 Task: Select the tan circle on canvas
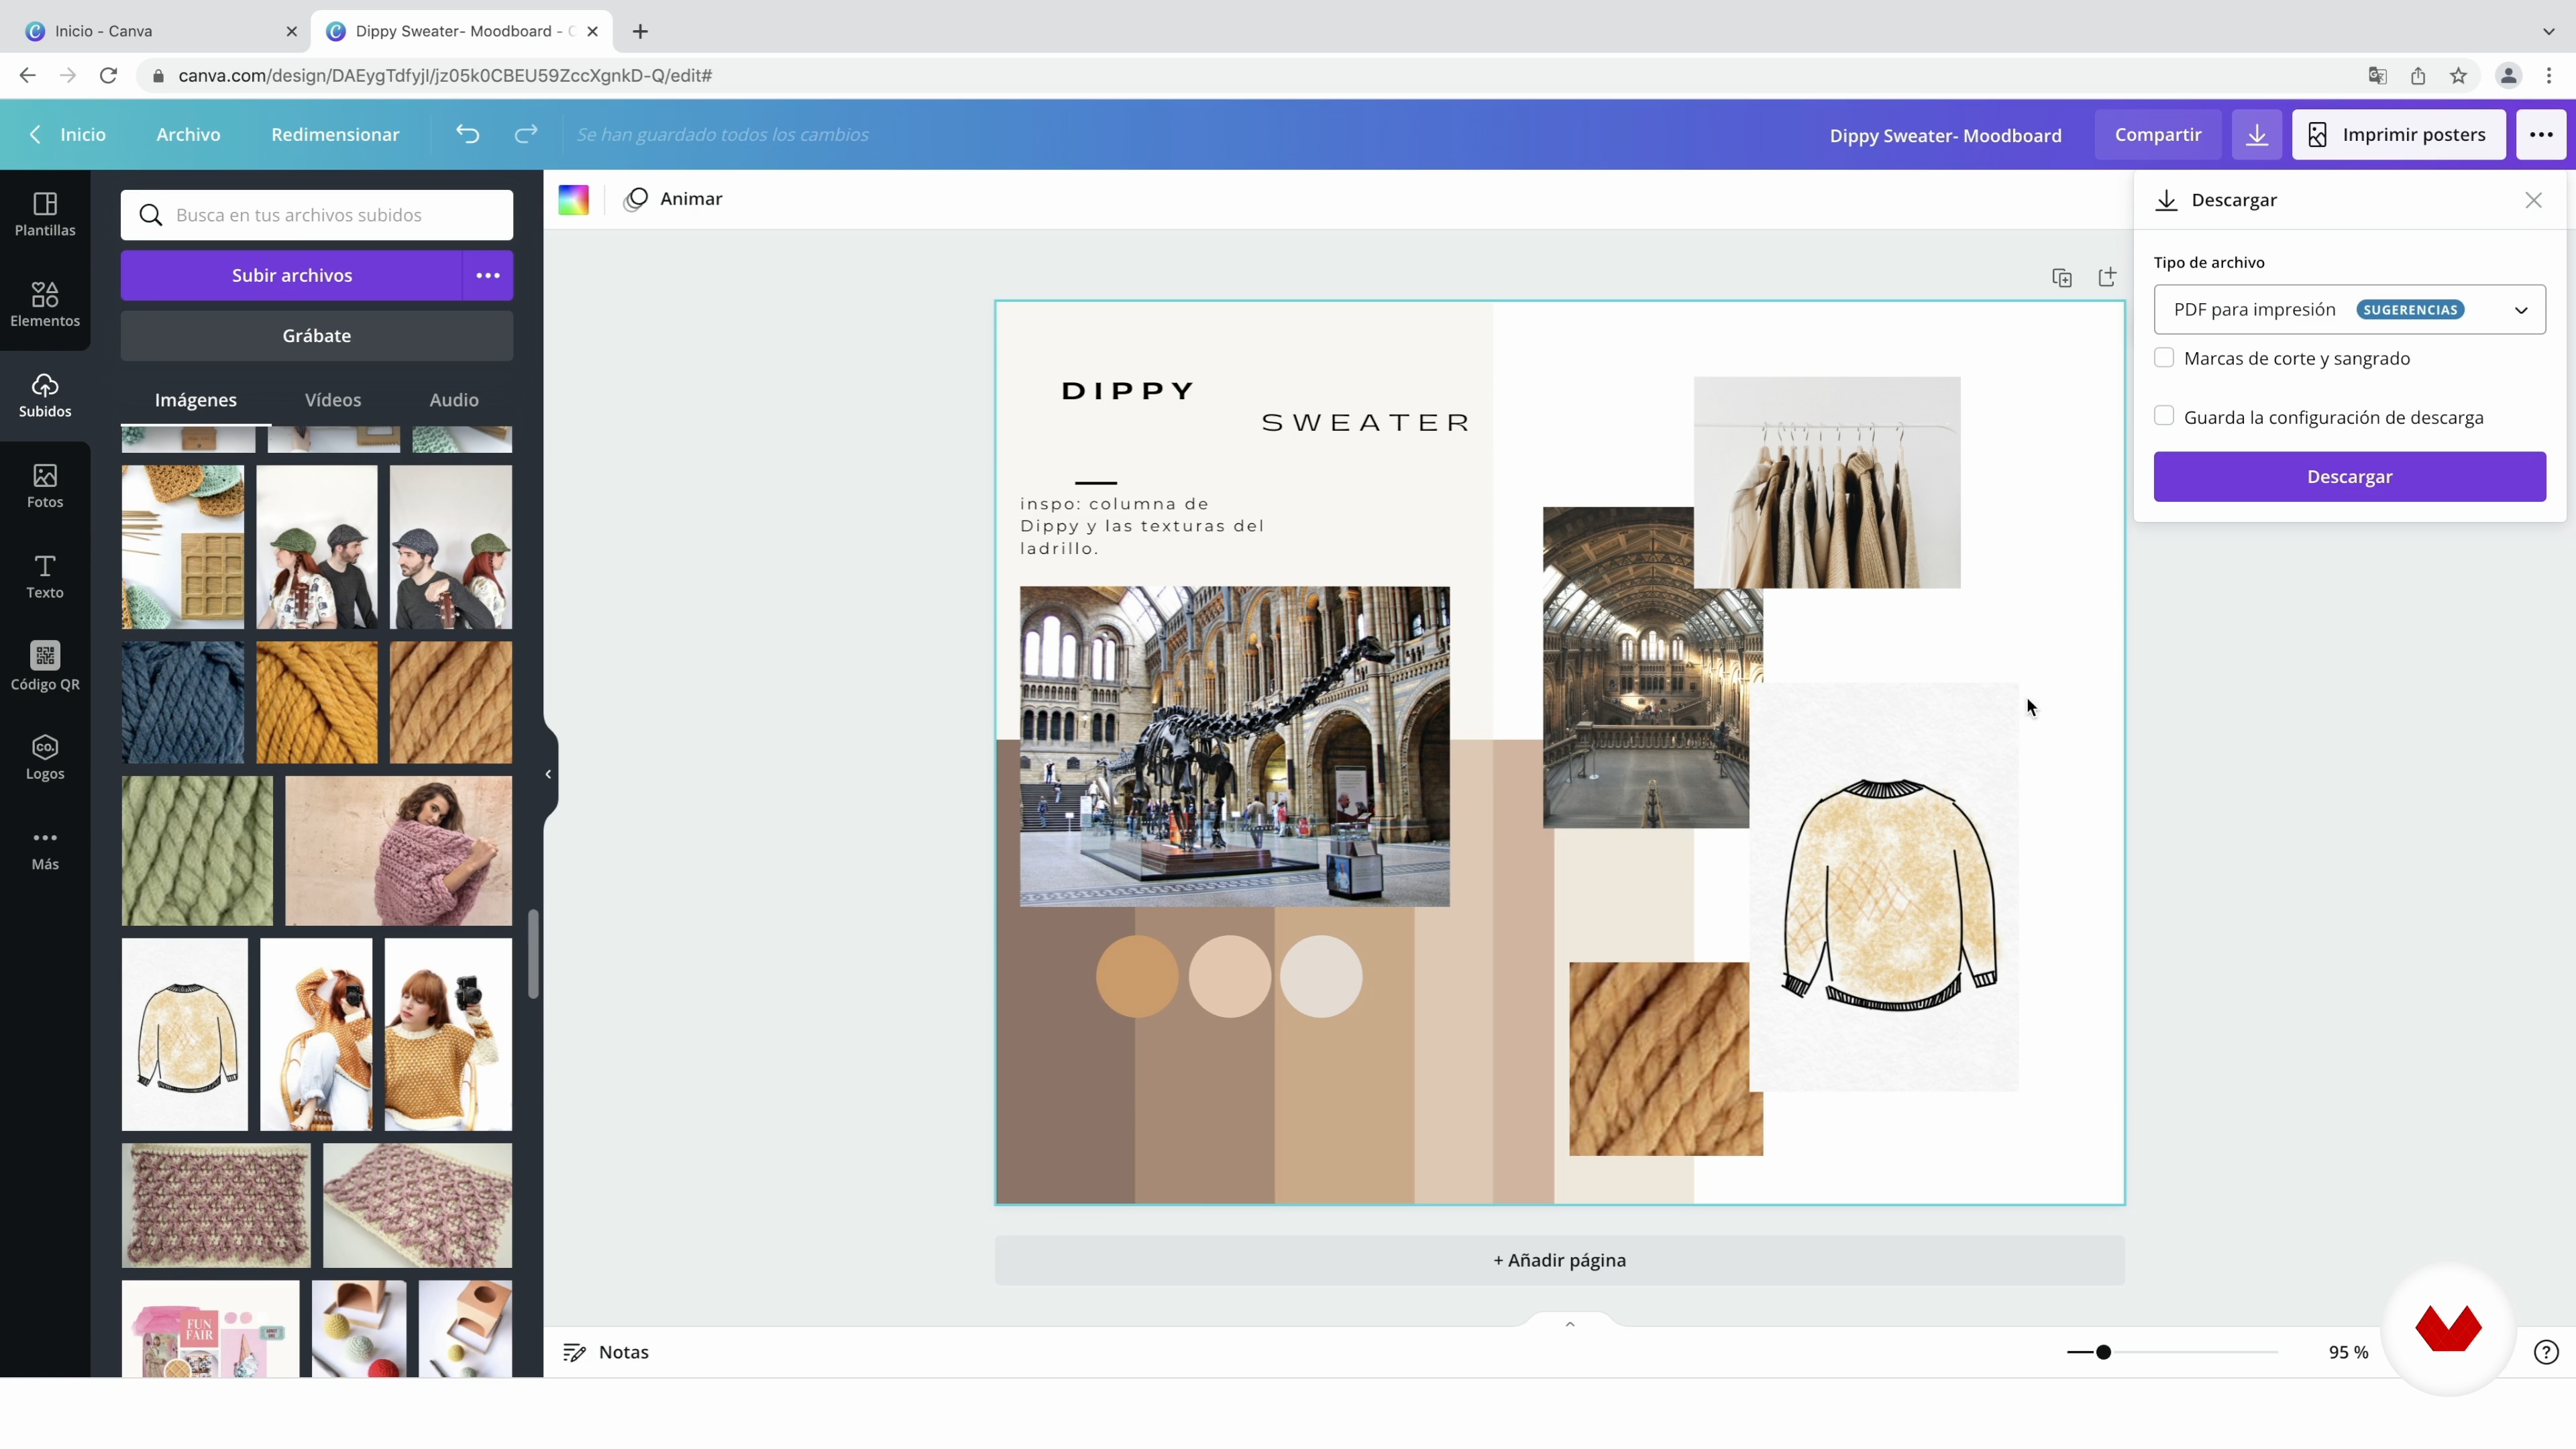point(1137,976)
